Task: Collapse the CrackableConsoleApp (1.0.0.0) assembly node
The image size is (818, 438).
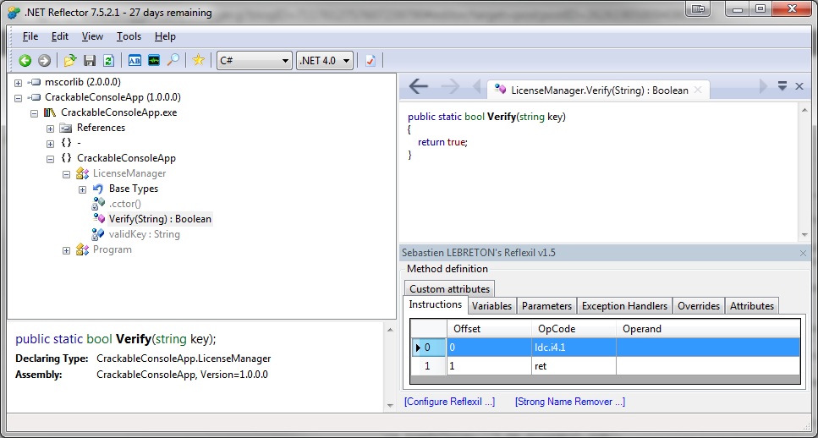Action: click(x=19, y=97)
